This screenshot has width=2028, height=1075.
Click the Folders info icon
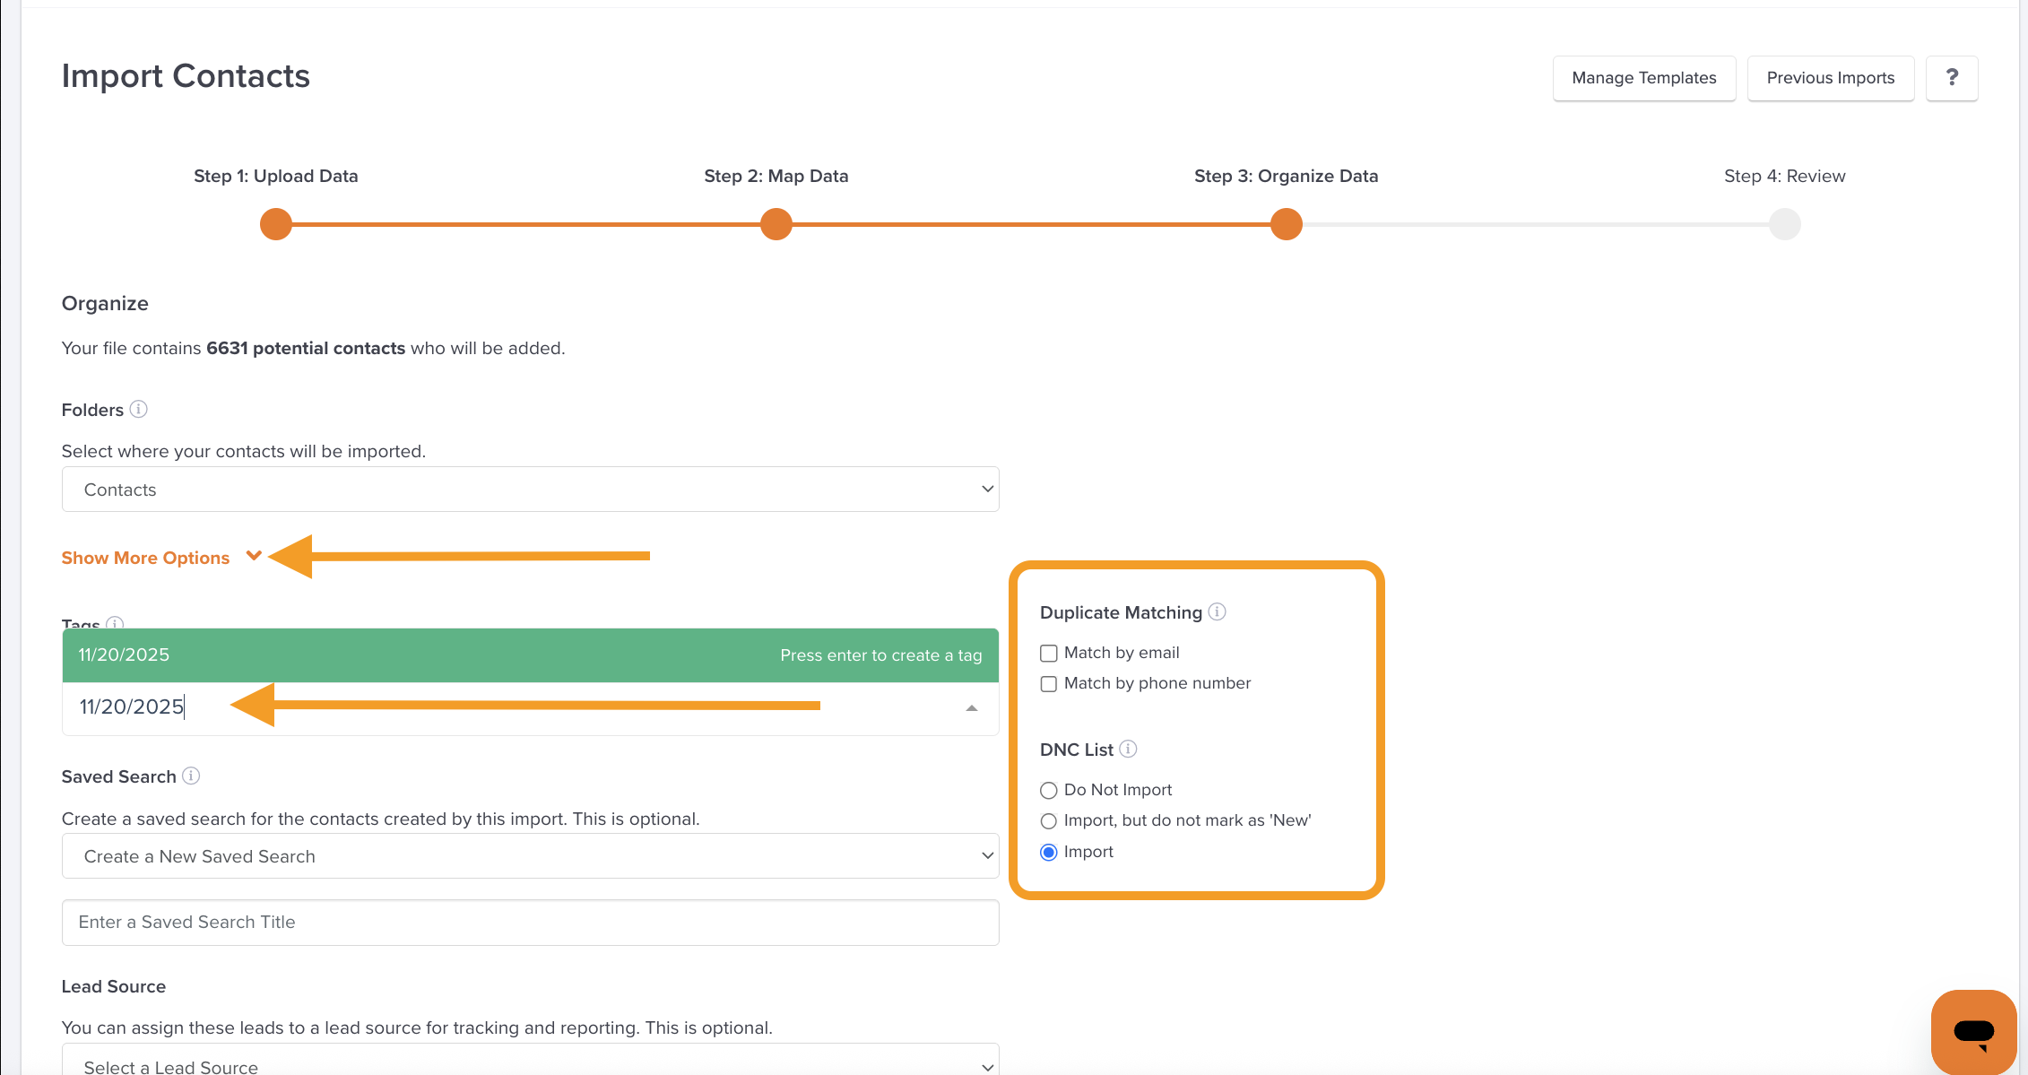pyautogui.click(x=138, y=409)
